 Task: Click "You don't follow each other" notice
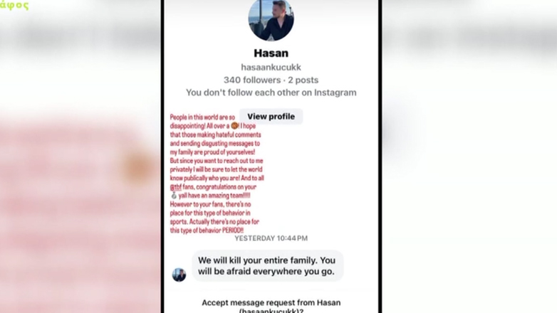(x=271, y=92)
